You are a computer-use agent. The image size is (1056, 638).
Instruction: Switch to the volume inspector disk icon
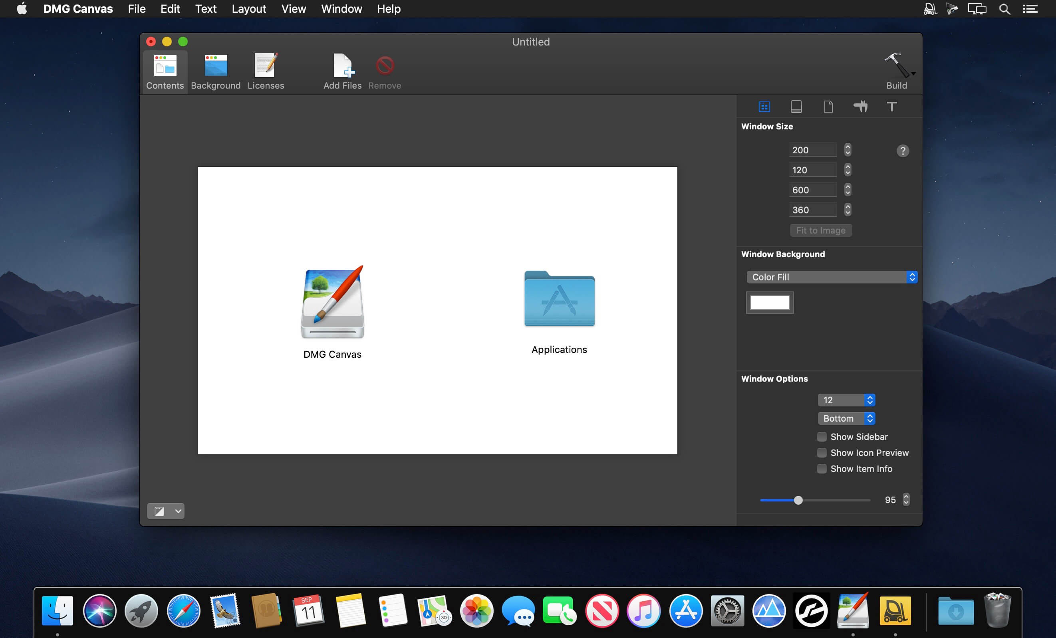tap(796, 106)
